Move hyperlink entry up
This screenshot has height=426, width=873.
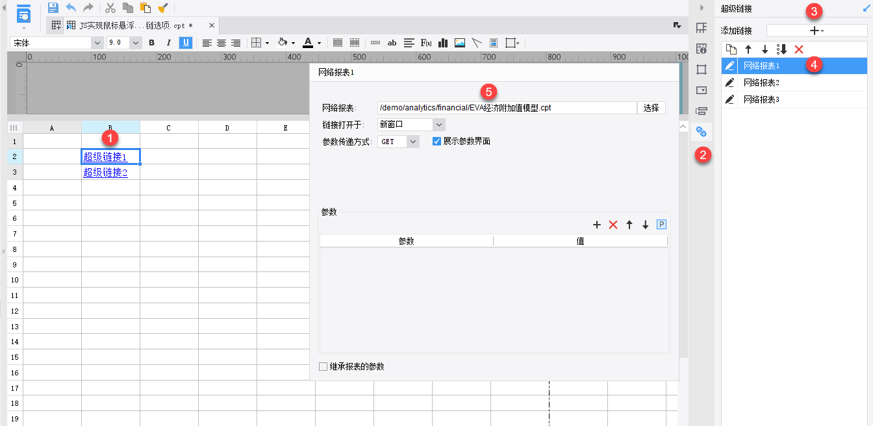(748, 49)
